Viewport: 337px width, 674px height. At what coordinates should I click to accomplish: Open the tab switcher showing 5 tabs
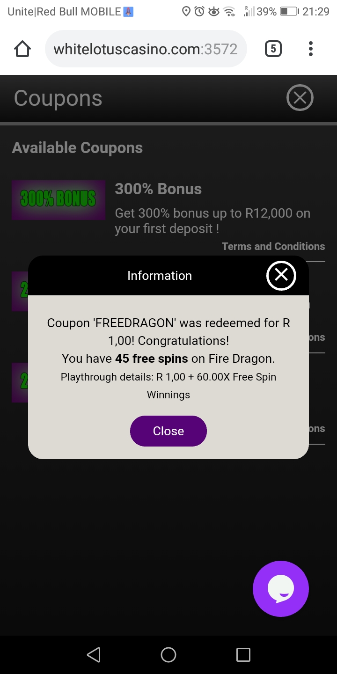[x=273, y=49]
